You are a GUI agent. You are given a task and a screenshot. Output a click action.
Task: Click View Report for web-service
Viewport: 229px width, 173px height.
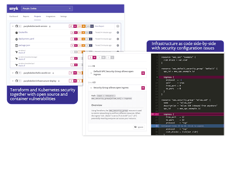[99, 26]
